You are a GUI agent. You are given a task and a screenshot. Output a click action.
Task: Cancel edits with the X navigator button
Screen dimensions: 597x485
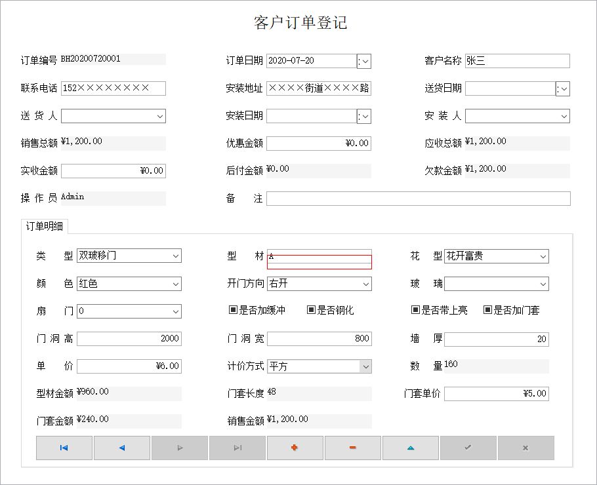tap(525, 448)
